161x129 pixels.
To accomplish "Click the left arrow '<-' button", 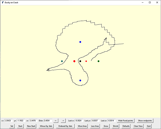I will [56, 121].
